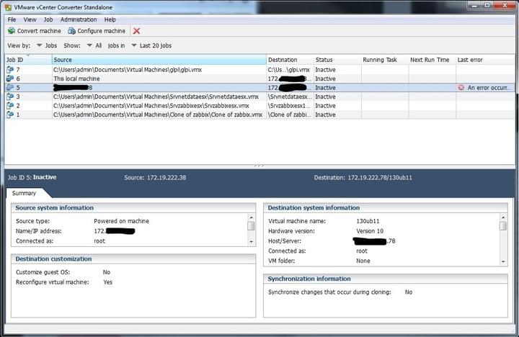Open the Administration menu
The height and width of the screenshot is (337, 519).
tap(78, 19)
